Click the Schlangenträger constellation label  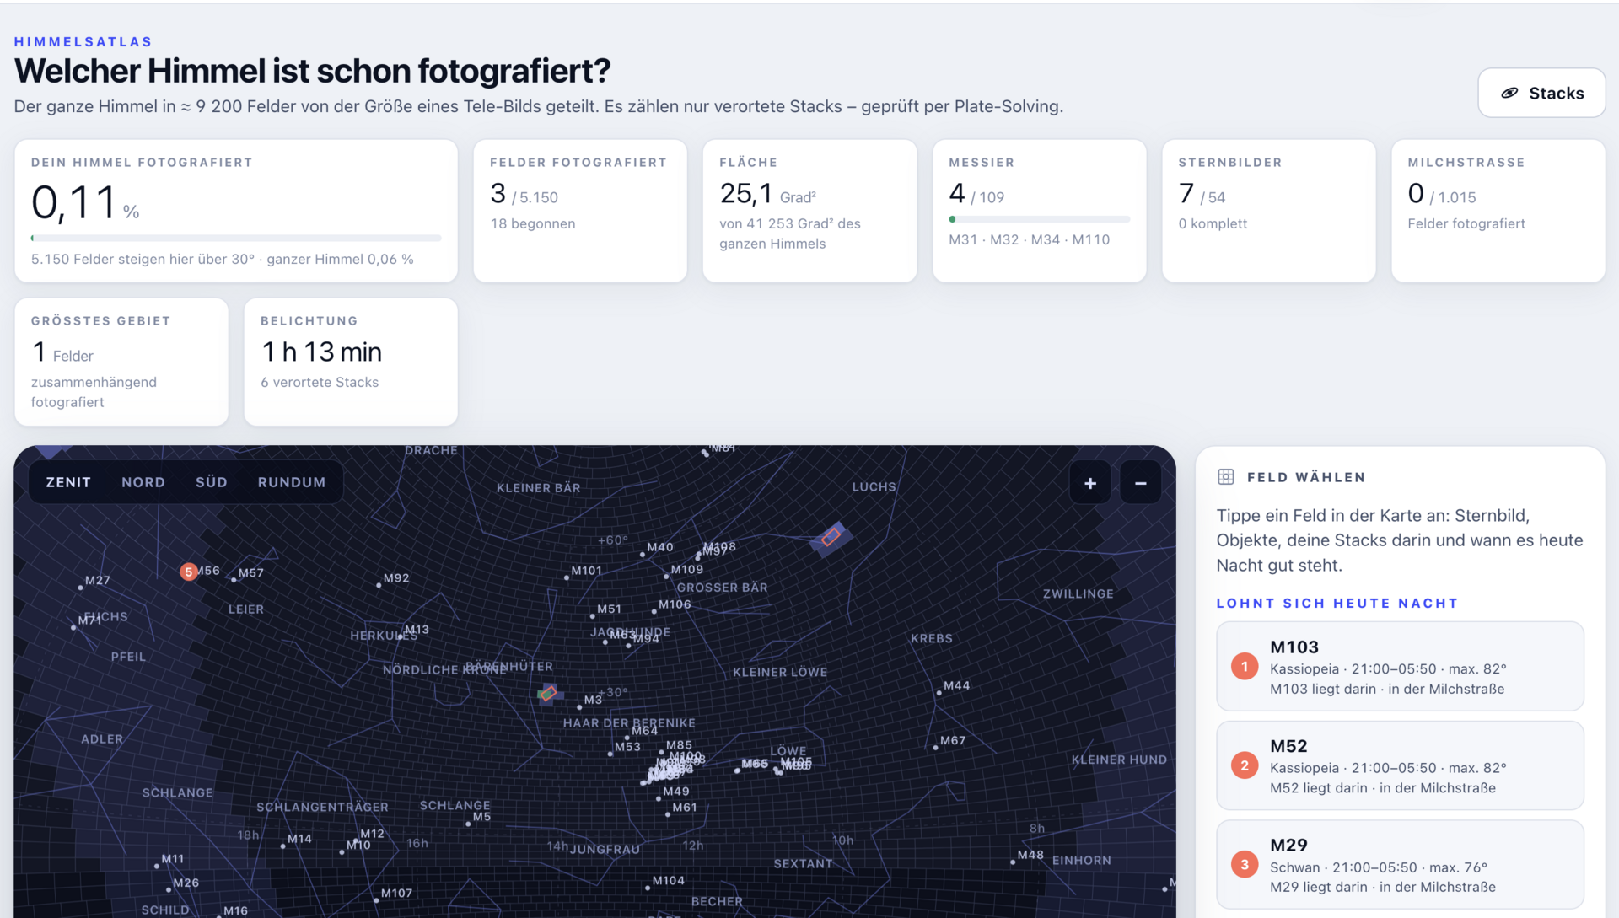tap(322, 807)
